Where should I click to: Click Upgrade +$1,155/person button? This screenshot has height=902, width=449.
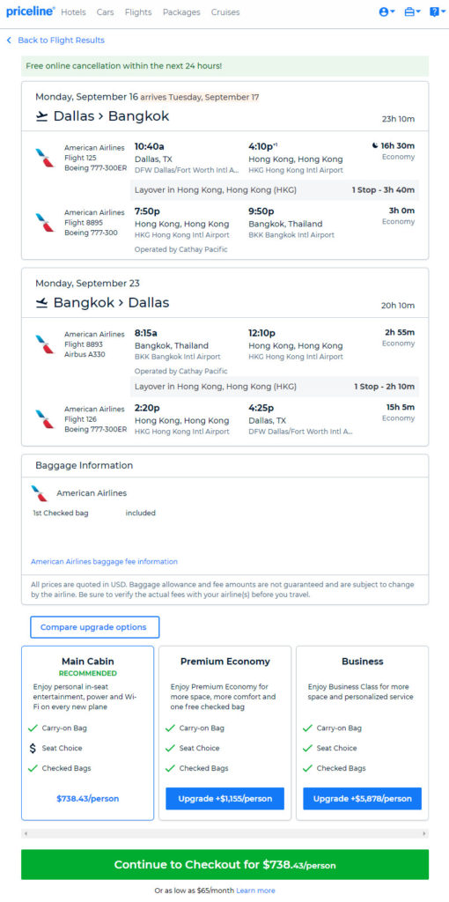[224, 798]
